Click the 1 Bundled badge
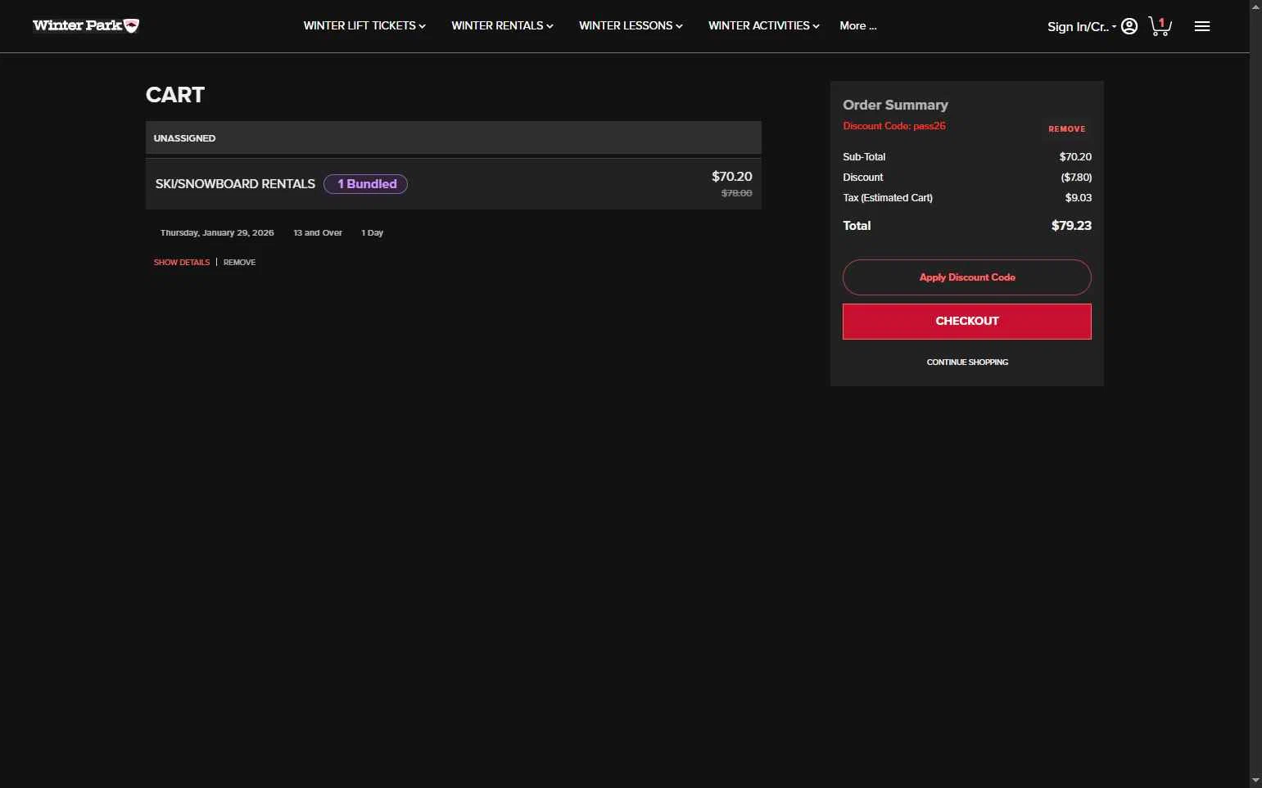 tap(366, 184)
